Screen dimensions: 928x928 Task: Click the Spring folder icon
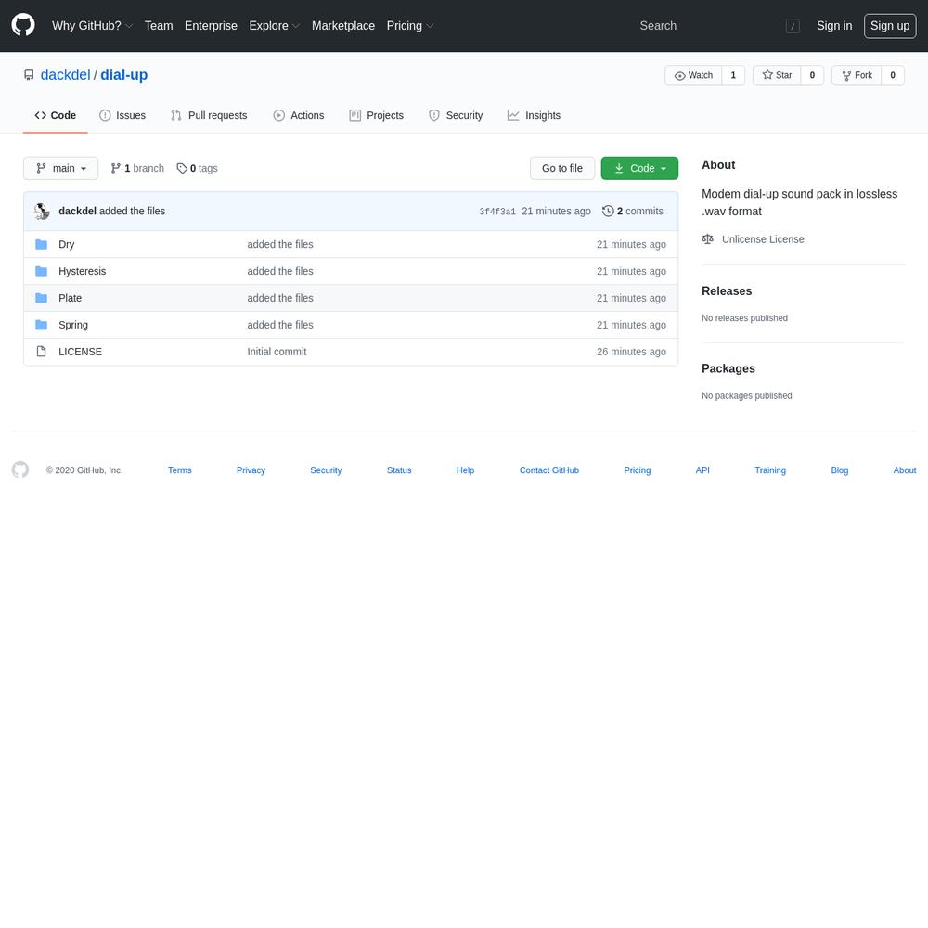tap(41, 324)
